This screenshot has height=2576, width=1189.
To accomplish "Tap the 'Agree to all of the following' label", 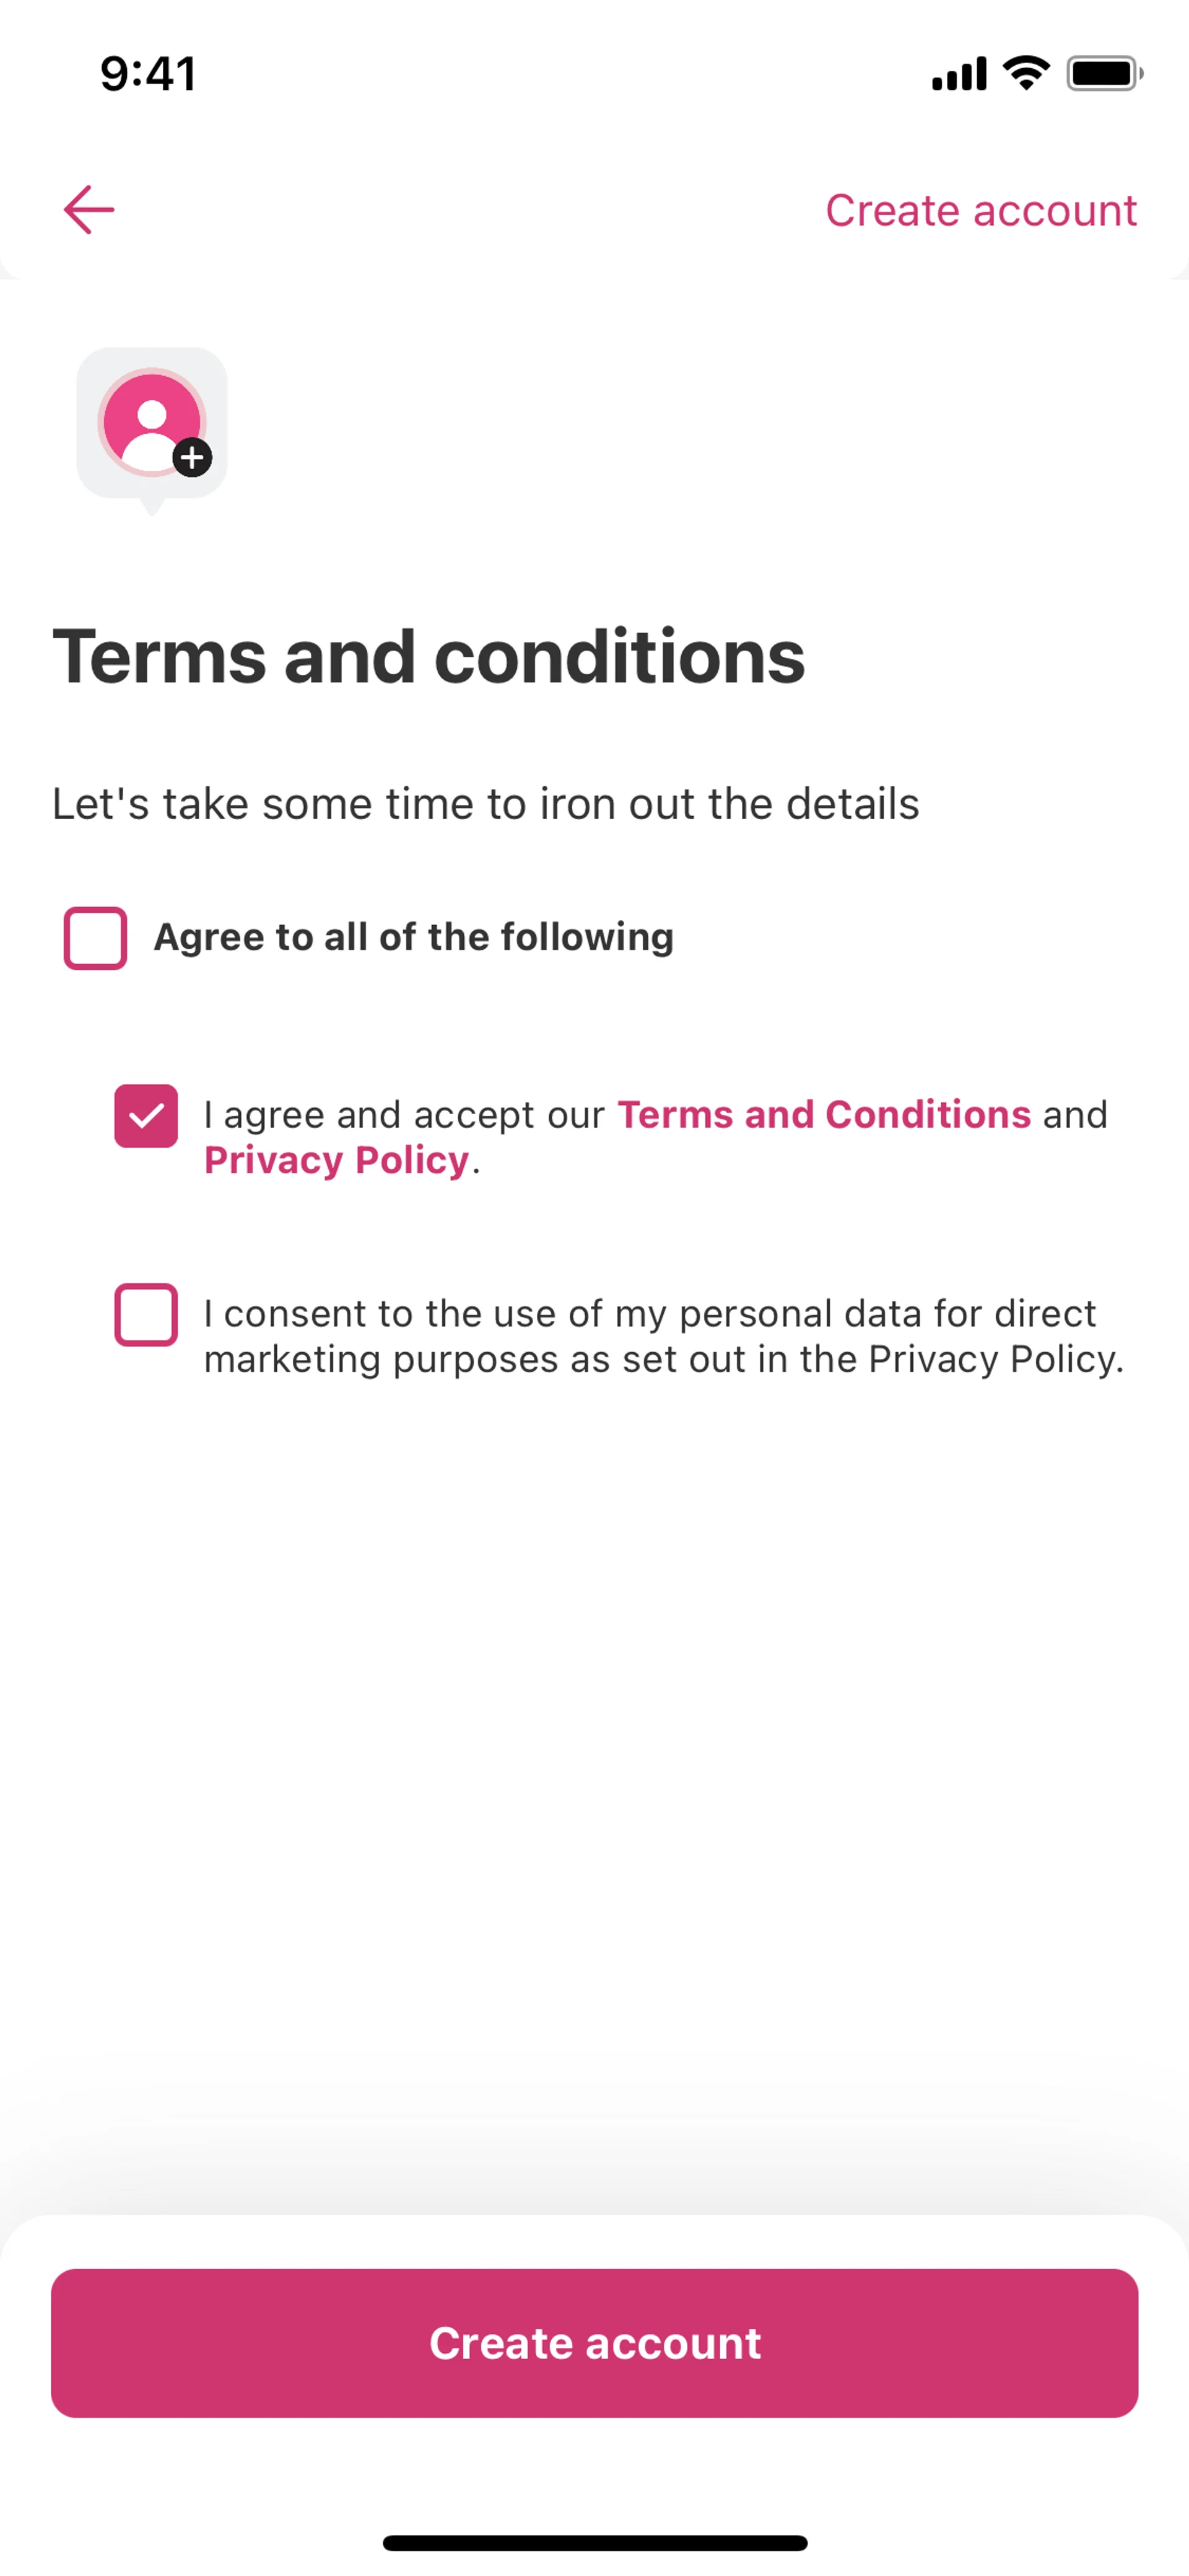I will pyautogui.click(x=412, y=937).
